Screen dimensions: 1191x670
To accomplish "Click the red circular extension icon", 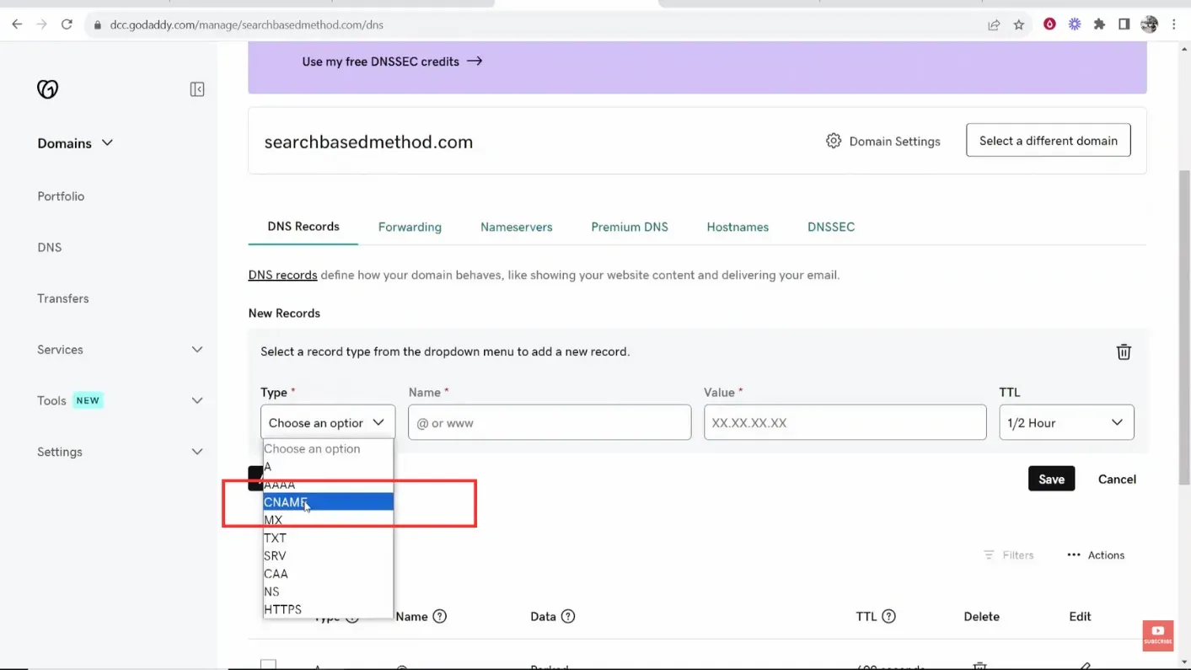I will 1049,24.
